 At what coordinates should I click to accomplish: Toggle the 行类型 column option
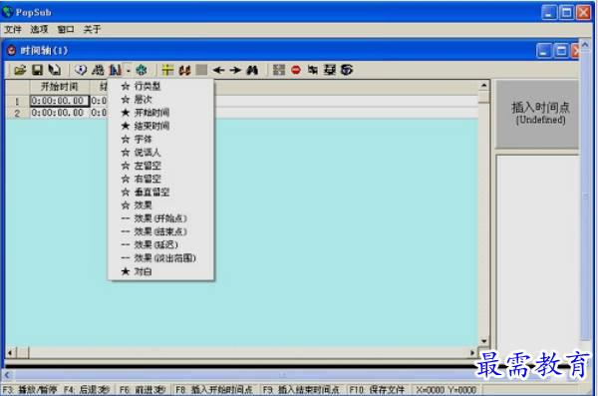tap(160, 87)
